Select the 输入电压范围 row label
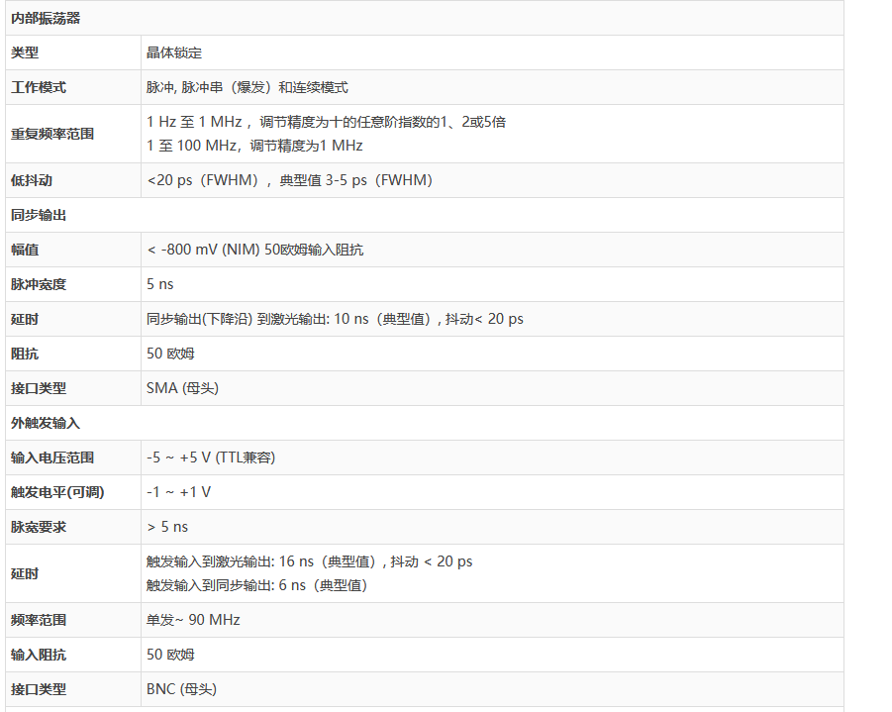892x712 pixels. 52,458
